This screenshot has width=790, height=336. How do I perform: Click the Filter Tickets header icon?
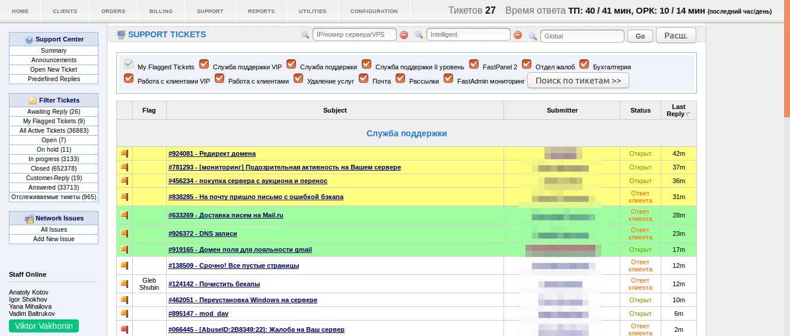click(x=33, y=101)
